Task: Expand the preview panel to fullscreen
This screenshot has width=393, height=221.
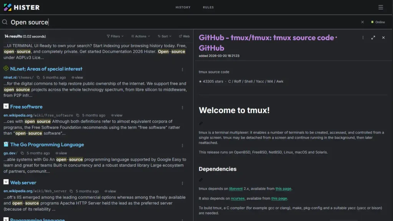Action: click(x=373, y=38)
